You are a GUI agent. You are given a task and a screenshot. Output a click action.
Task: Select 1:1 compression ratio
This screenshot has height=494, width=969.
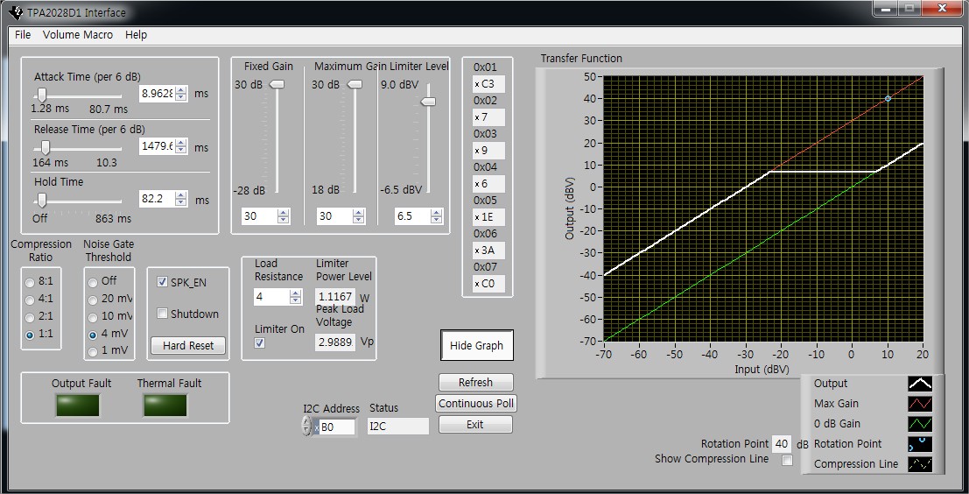[x=30, y=335]
